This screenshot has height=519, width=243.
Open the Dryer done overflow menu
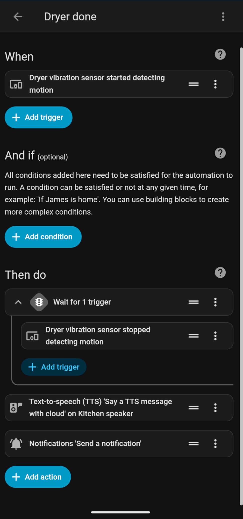[223, 17]
